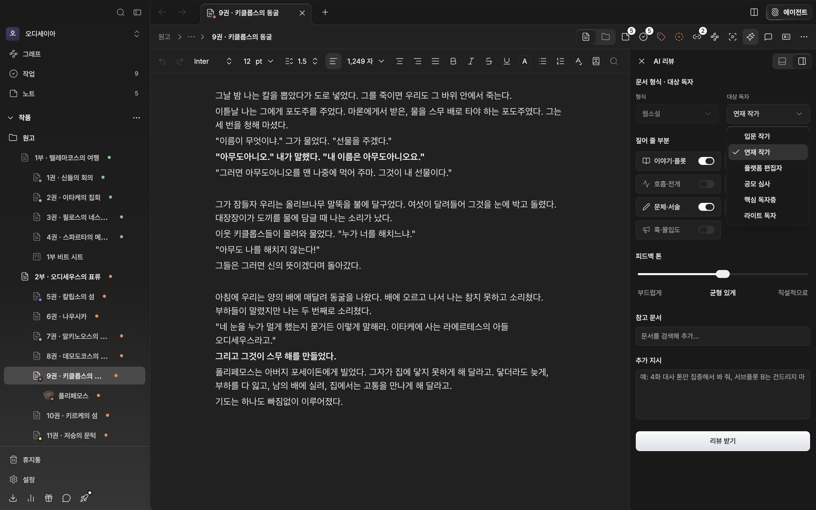816x510 pixels.
Task: Open the 1,249 자 word count dropdown
Action: [x=365, y=61]
